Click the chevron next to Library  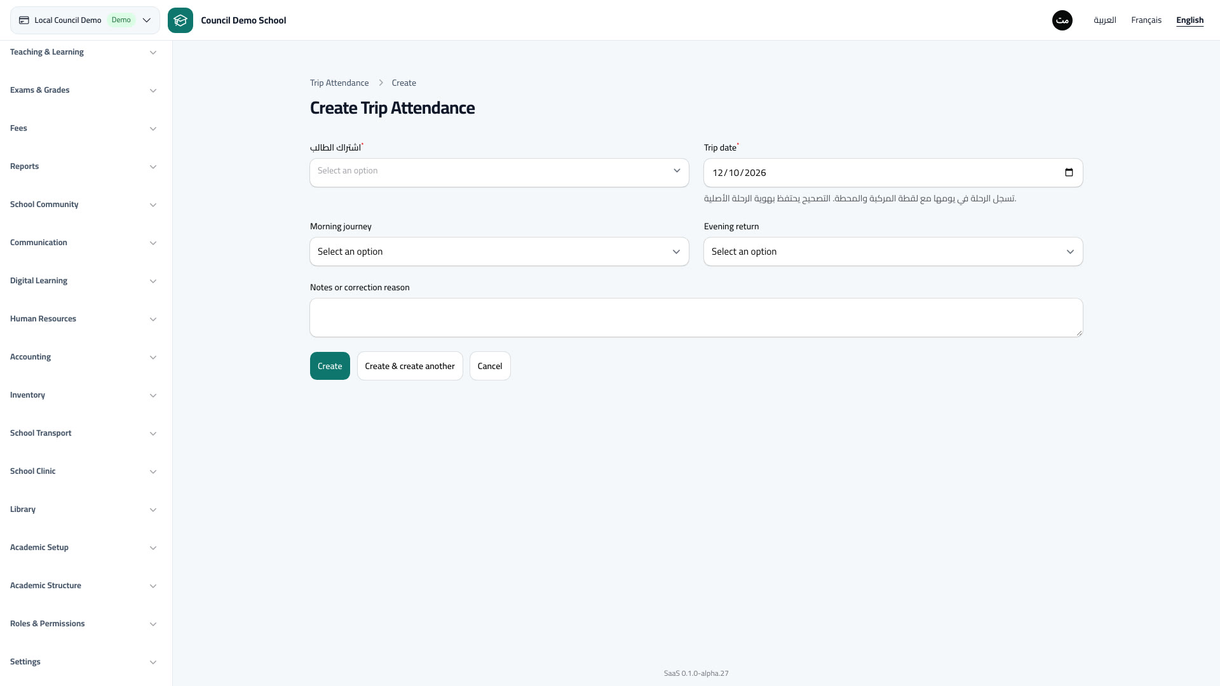click(x=153, y=510)
